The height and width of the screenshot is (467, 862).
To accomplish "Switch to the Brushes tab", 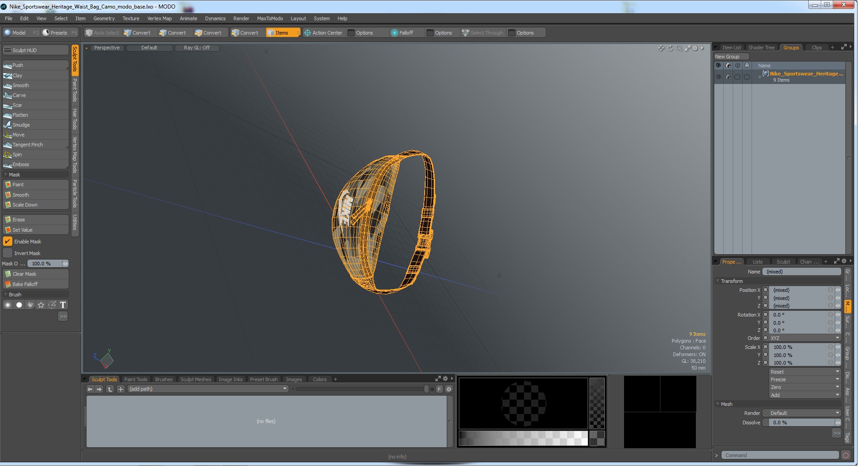I will [x=164, y=380].
